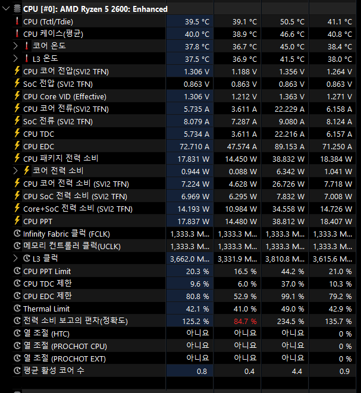Select the CPU 코어 전압(SVI2 TFN) label

point(66,71)
